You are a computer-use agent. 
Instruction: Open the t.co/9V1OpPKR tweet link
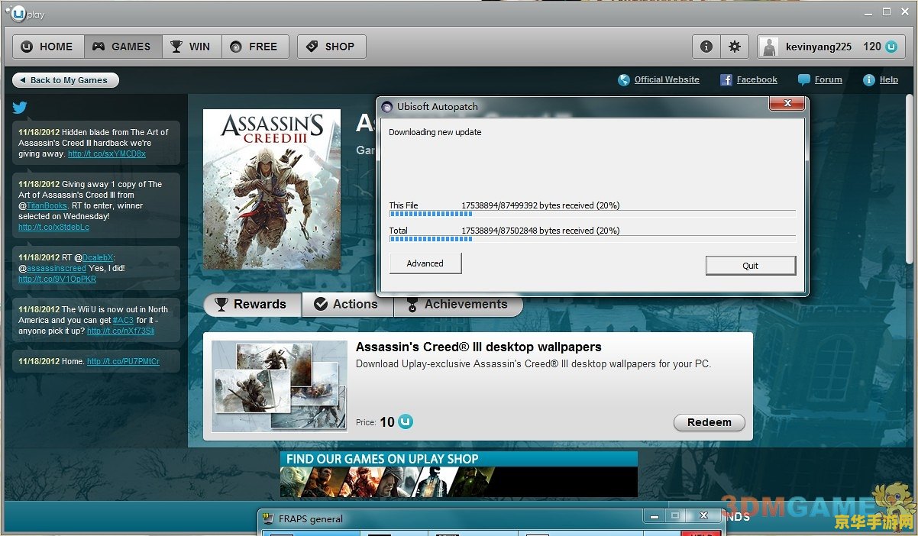57,279
